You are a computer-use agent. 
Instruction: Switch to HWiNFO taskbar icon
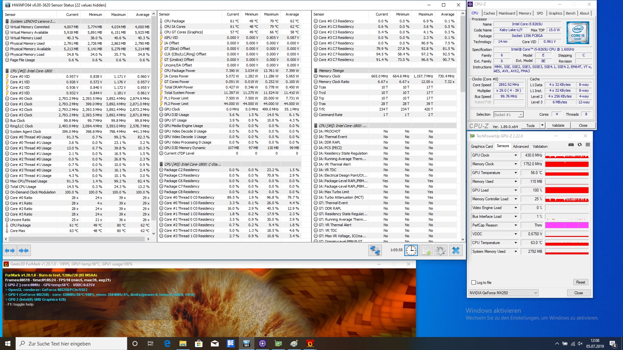point(247,344)
